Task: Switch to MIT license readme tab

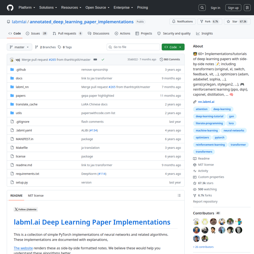Action: point(36,196)
